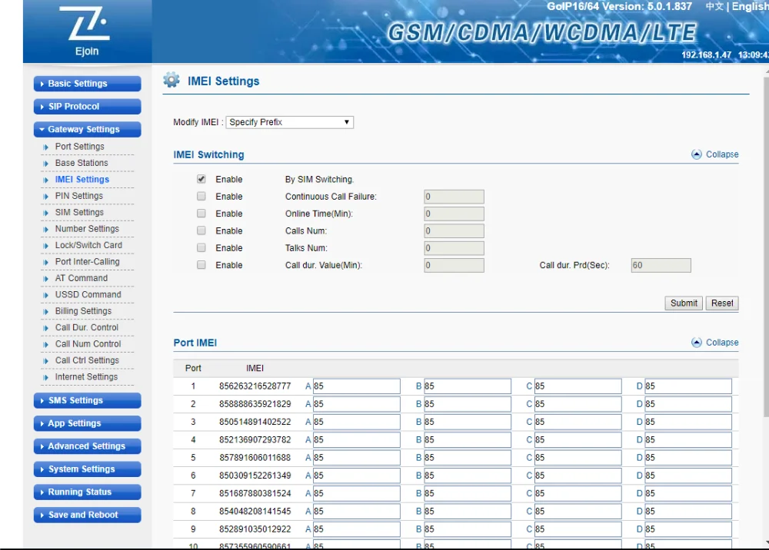Open SIM Settings in the sidebar
769x550 pixels.
[79, 212]
